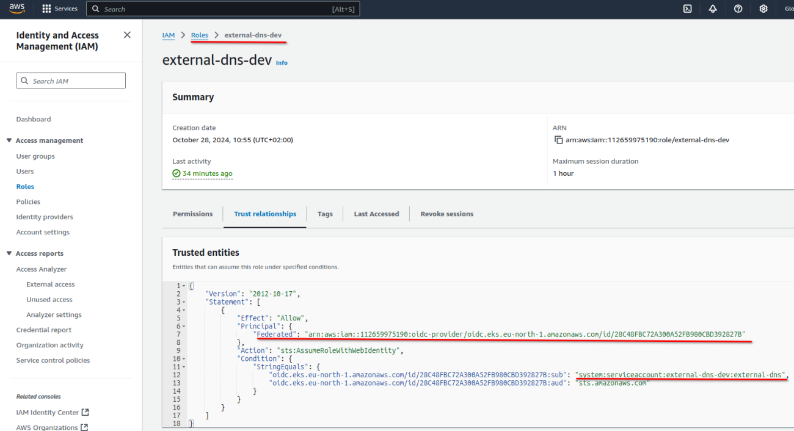This screenshot has height=431, width=794.
Task: Open the settings gear icon
Action: (763, 9)
